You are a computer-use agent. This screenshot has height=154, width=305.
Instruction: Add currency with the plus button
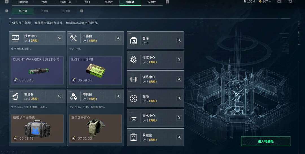(270, 1)
